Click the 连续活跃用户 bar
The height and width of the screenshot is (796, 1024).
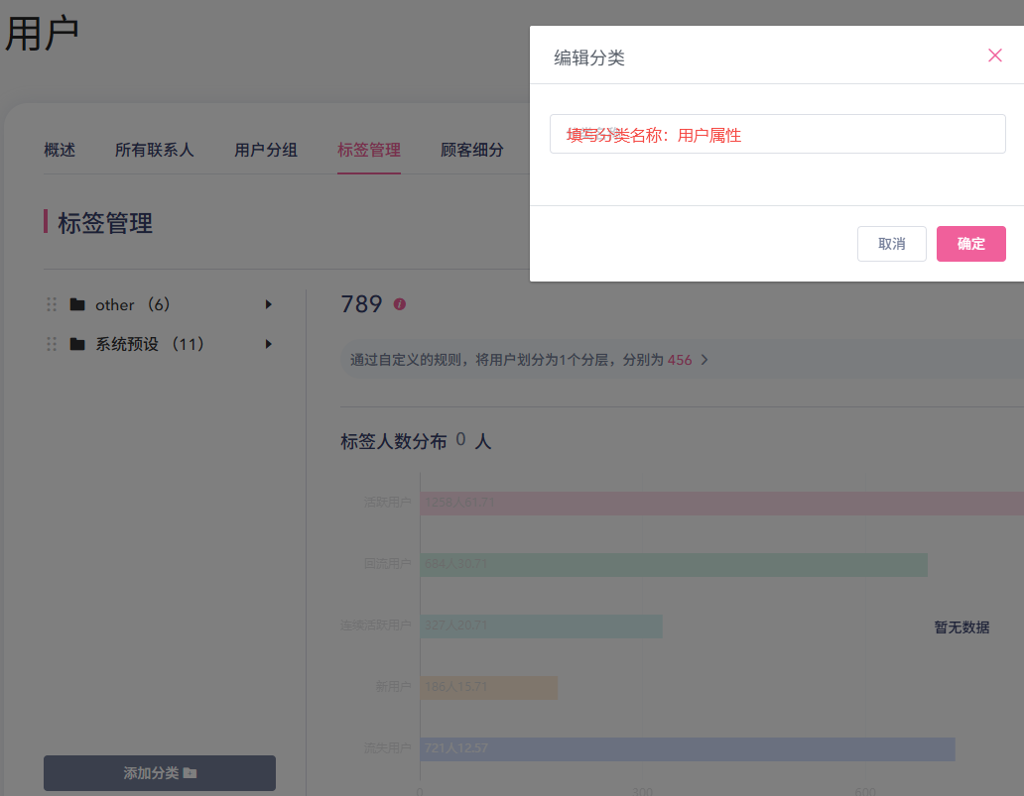coord(541,626)
